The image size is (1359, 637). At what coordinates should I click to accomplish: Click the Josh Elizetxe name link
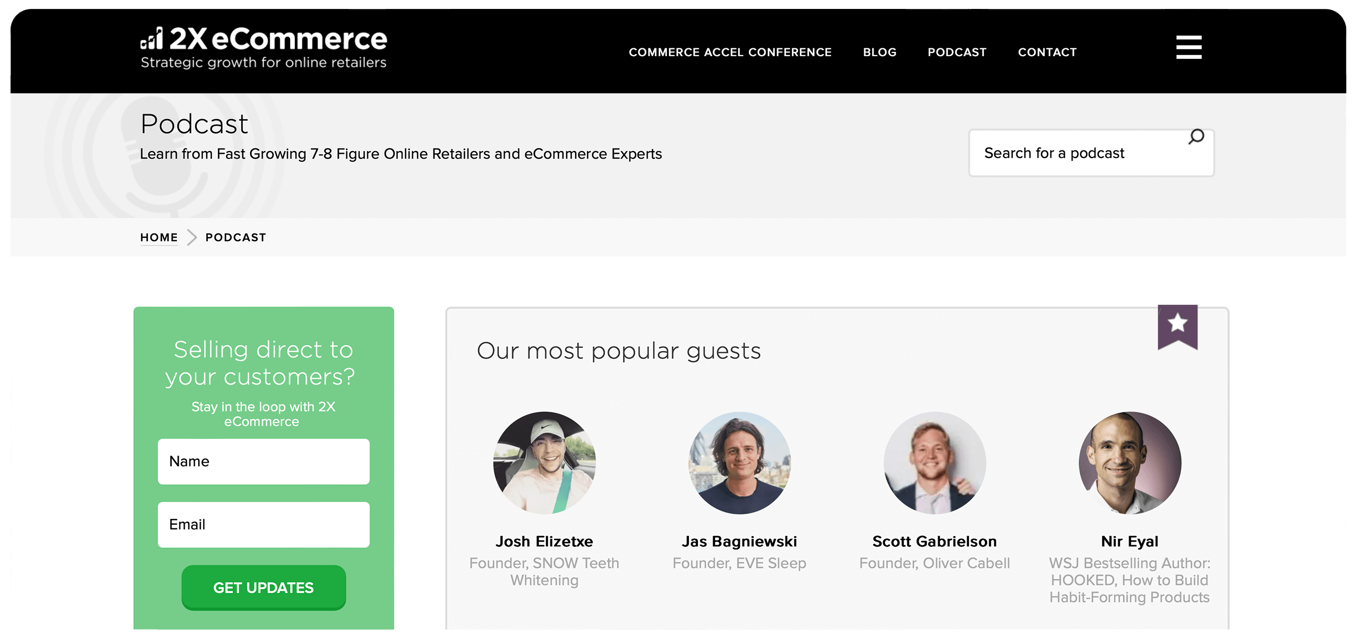tap(545, 542)
